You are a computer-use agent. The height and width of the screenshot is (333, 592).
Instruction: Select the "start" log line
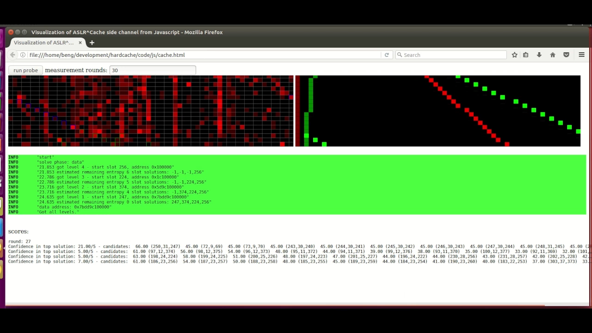[297, 157]
